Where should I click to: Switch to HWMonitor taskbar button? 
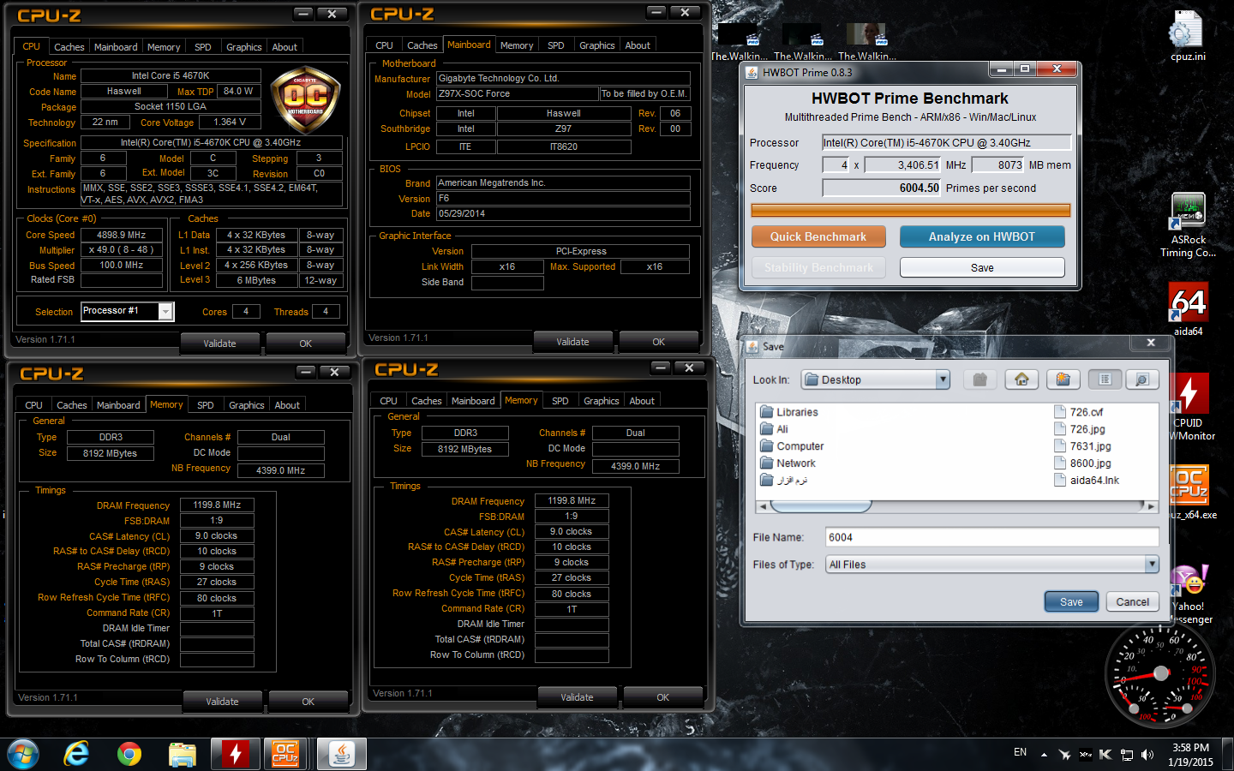click(236, 754)
